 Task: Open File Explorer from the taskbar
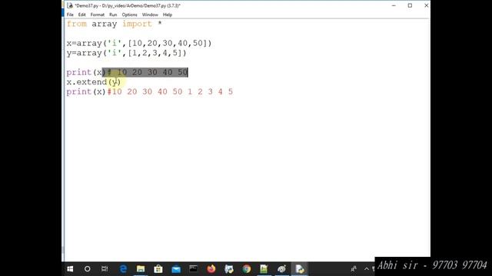[x=141, y=269]
